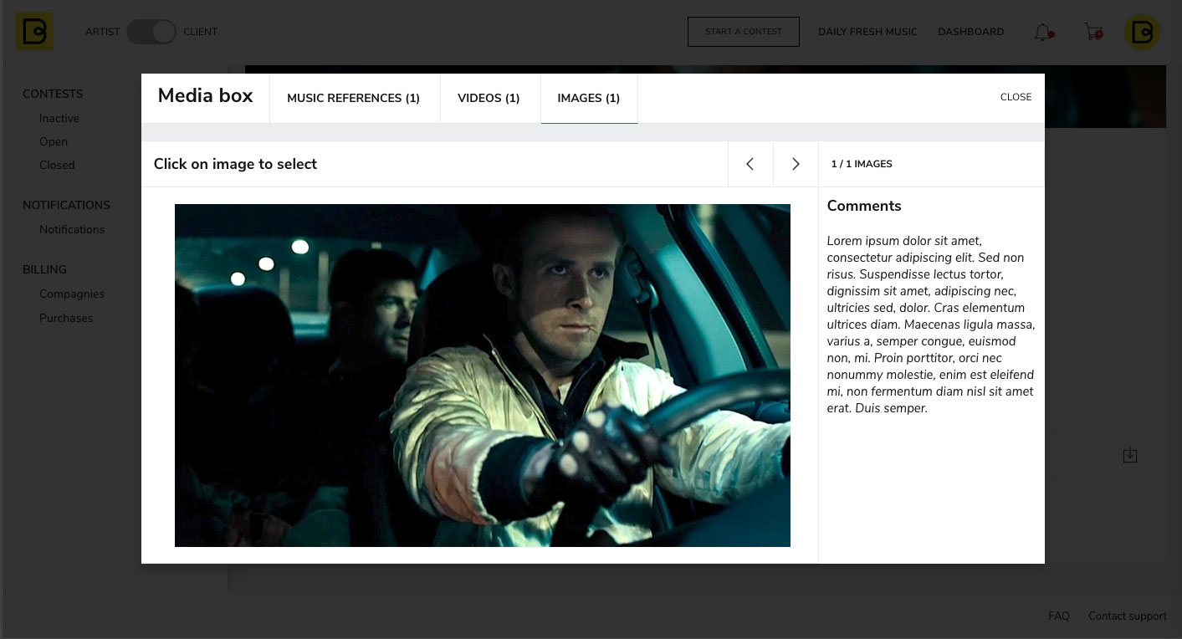Click the 1 / 1 IMAGES counter text
Screen dimensions: 1182x639
[862, 164]
